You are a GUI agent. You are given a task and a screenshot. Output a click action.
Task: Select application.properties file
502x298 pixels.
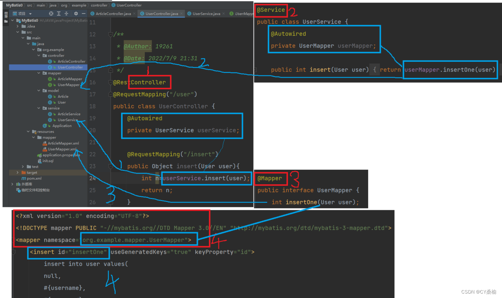(x=61, y=155)
